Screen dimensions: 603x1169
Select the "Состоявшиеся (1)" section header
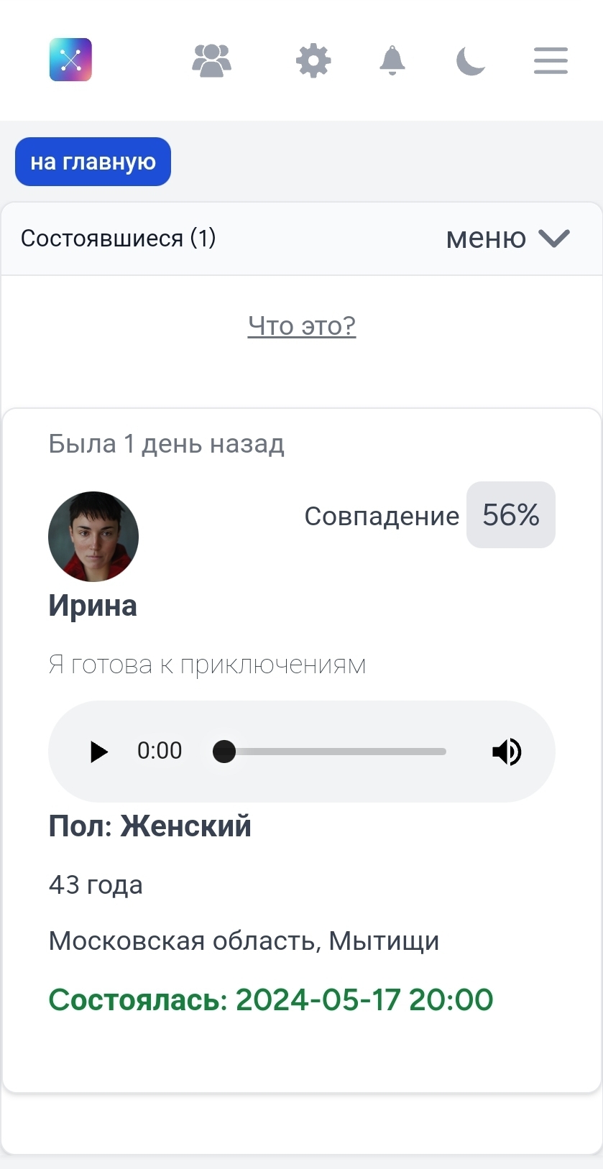119,238
